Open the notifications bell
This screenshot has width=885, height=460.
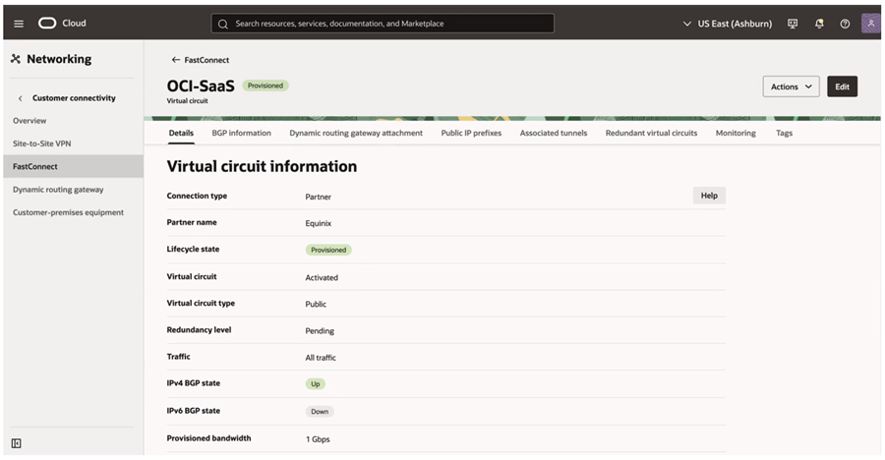819,24
